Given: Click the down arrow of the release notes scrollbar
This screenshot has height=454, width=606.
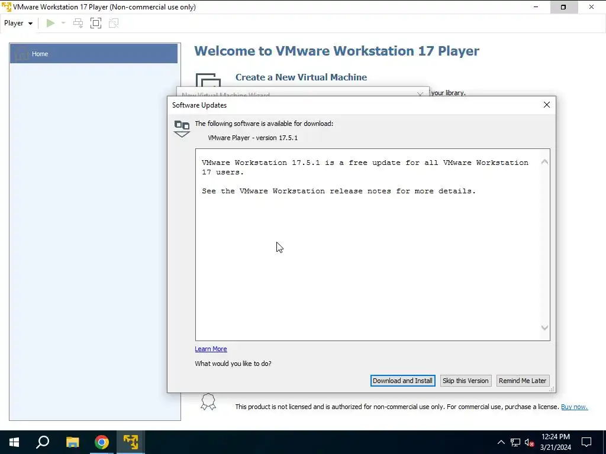Looking at the screenshot, I should coord(544,327).
